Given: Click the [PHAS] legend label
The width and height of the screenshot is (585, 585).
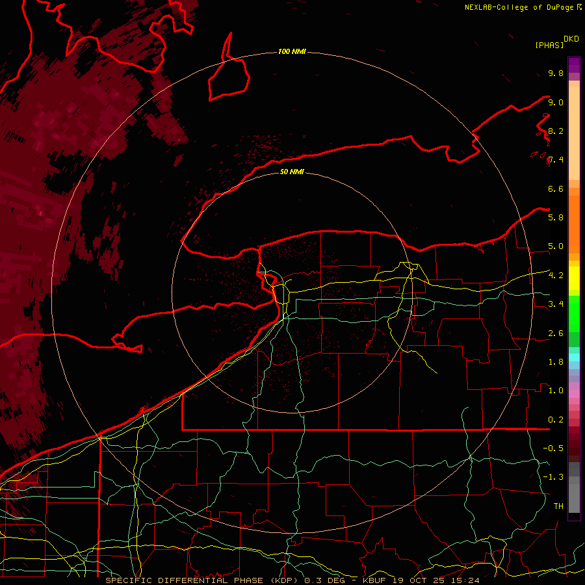Looking at the screenshot, I should (549, 45).
